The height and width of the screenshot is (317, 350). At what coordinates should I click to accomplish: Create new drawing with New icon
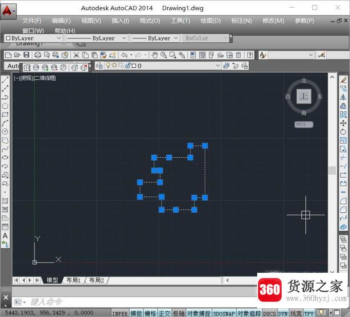click(8, 55)
